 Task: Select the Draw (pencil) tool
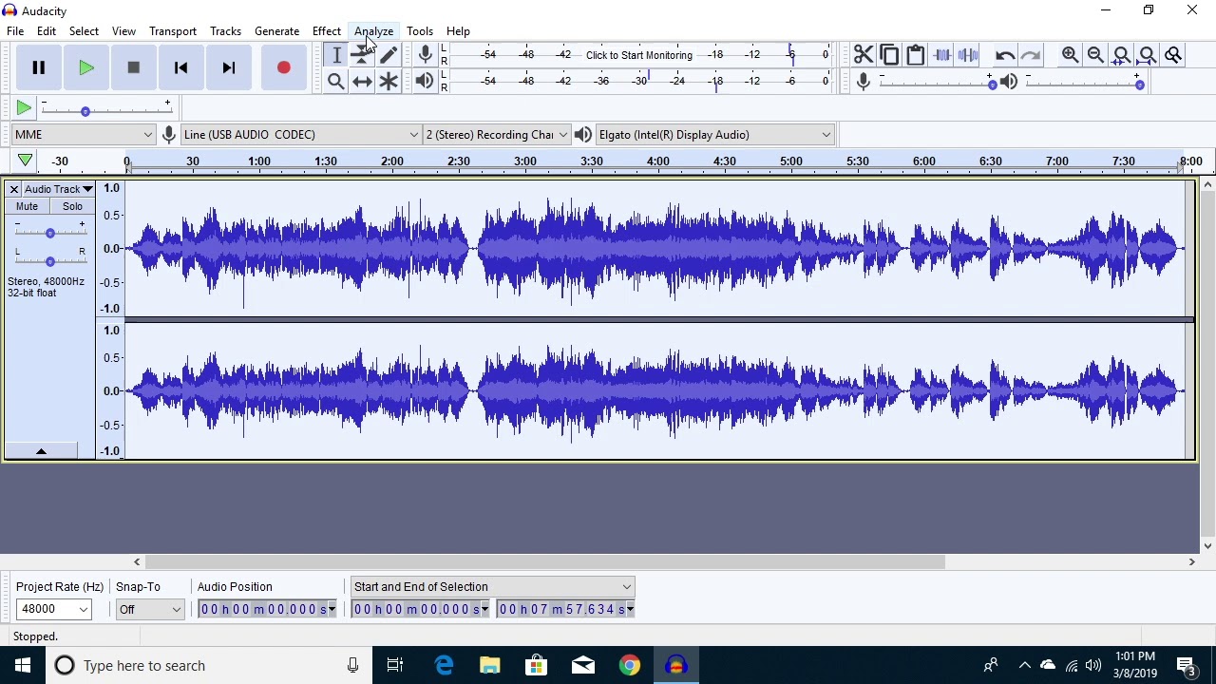pyautogui.click(x=389, y=55)
